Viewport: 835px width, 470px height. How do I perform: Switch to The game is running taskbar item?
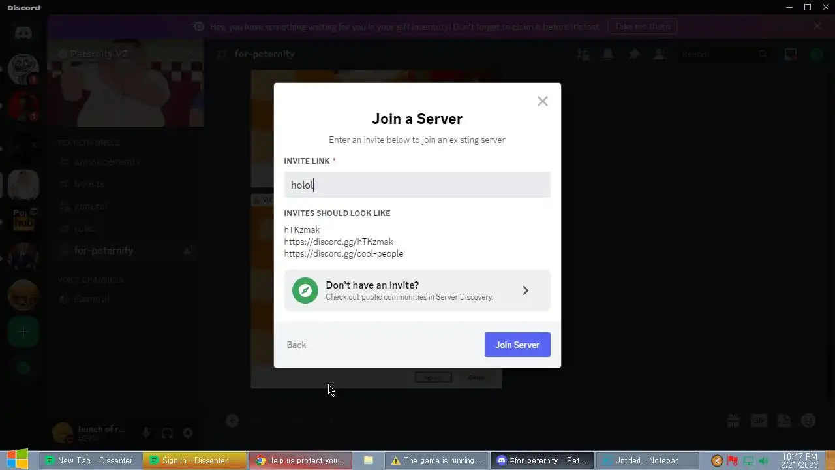pos(436,460)
